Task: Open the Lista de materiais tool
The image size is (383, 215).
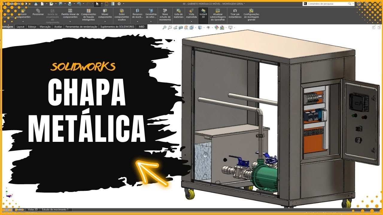Action: (179, 14)
